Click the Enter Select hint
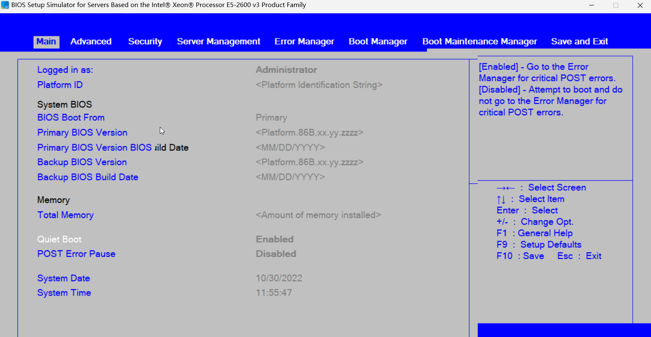 [x=527, y=211]
